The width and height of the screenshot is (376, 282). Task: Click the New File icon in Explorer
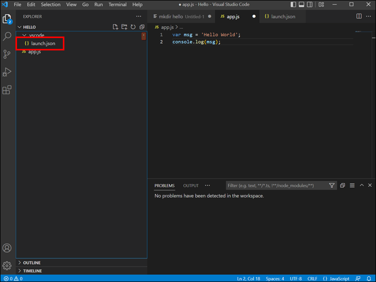pos(115,27)
